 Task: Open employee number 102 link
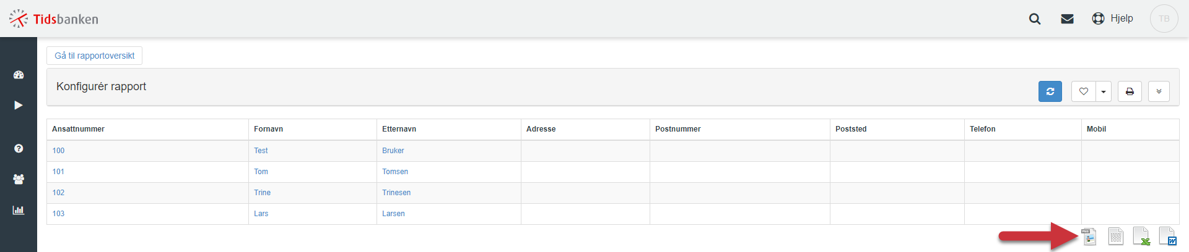click(58, 193)
